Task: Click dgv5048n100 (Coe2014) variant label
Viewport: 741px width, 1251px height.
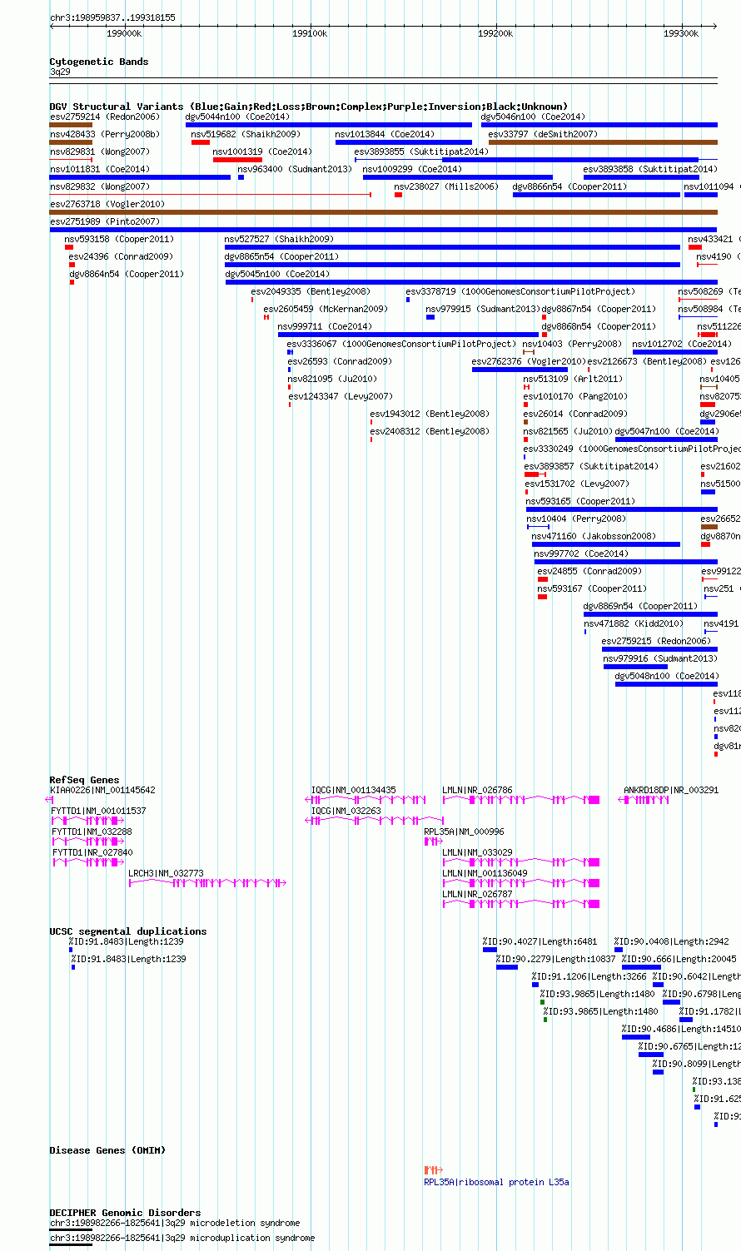Action: coord(667,676)
